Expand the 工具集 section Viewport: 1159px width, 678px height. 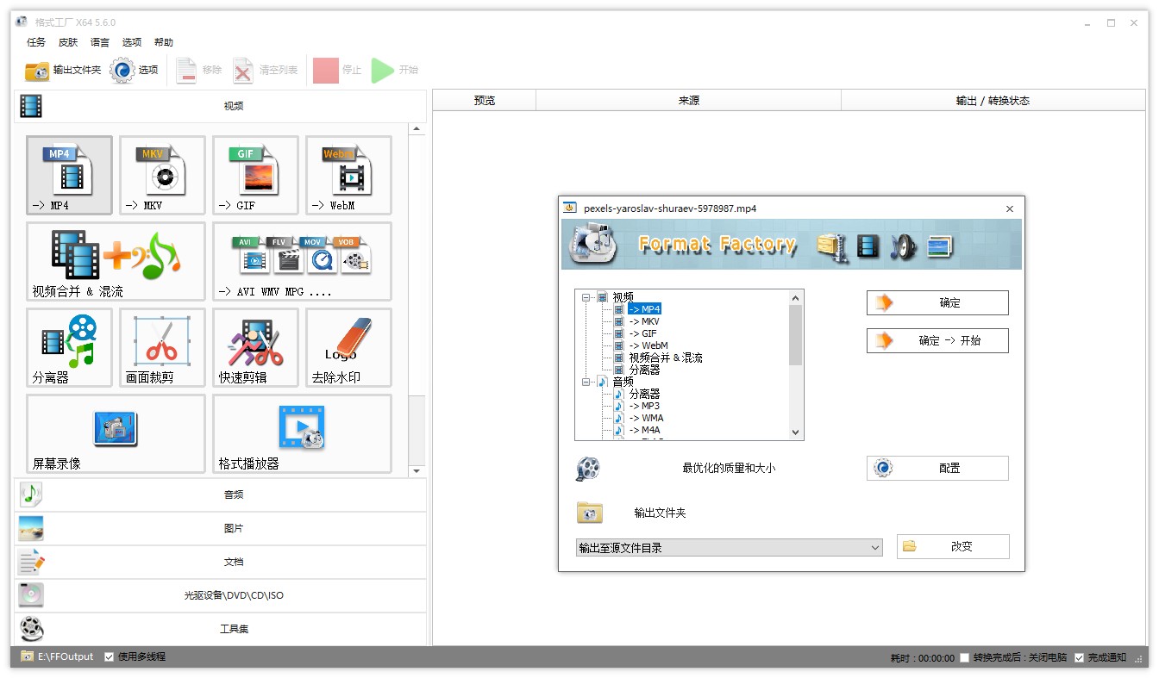[221, 629]
